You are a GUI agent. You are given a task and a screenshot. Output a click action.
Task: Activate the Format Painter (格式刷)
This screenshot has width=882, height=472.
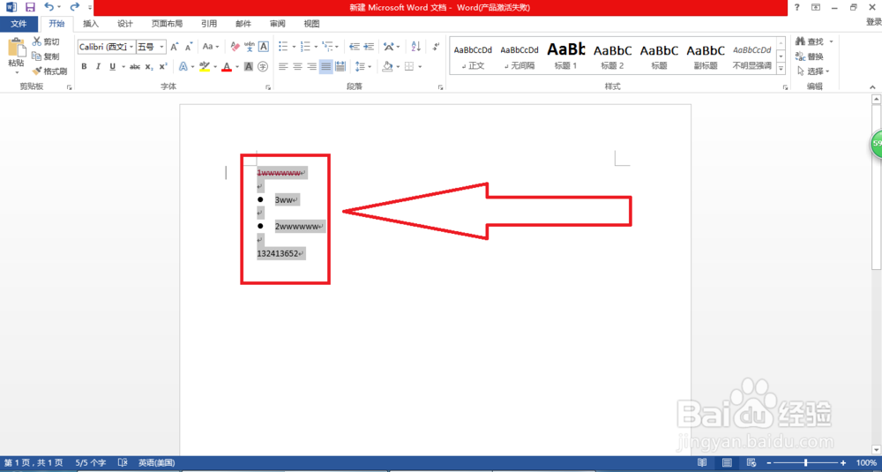point(49,71)
